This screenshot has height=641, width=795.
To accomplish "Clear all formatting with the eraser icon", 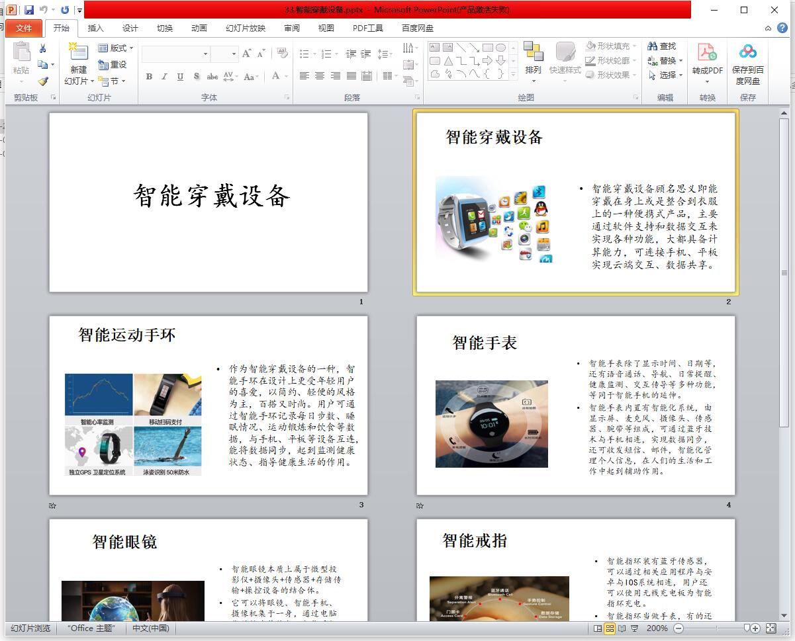I will 282,54.
